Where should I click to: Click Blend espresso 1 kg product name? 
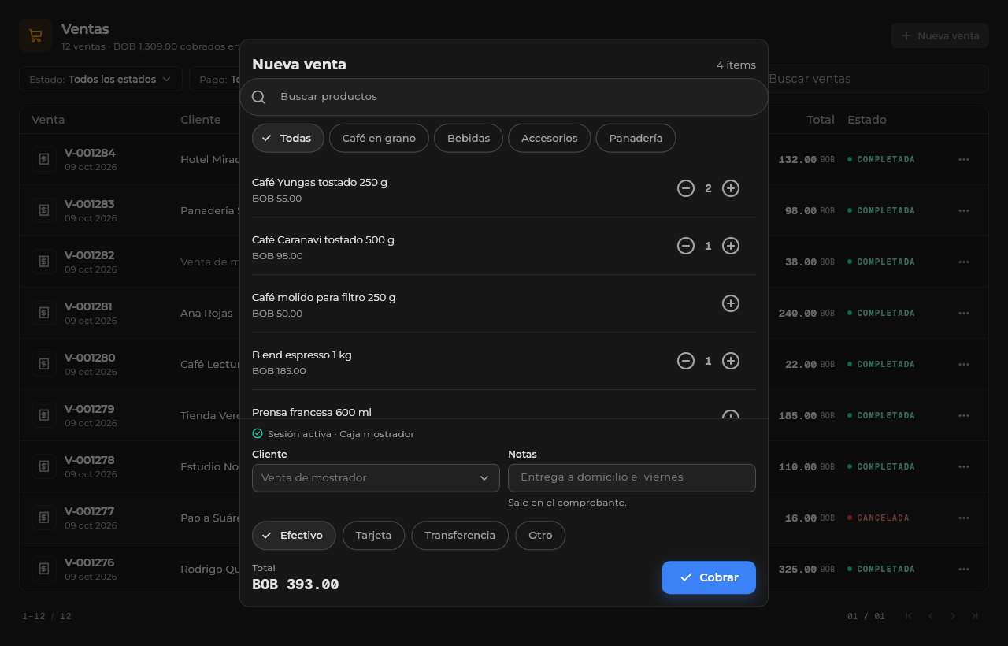pyautogui.click(x=302, y=355)
